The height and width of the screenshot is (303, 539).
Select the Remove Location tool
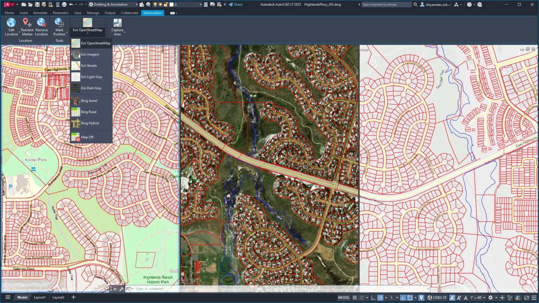coord(41,27)
